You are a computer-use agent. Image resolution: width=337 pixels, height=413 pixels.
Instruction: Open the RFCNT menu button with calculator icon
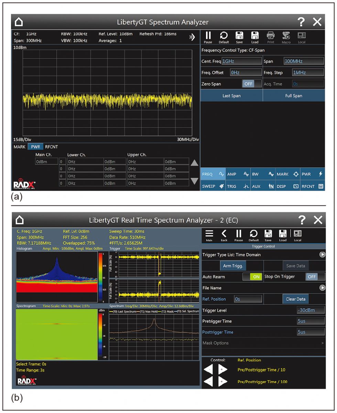pos(313,186)
